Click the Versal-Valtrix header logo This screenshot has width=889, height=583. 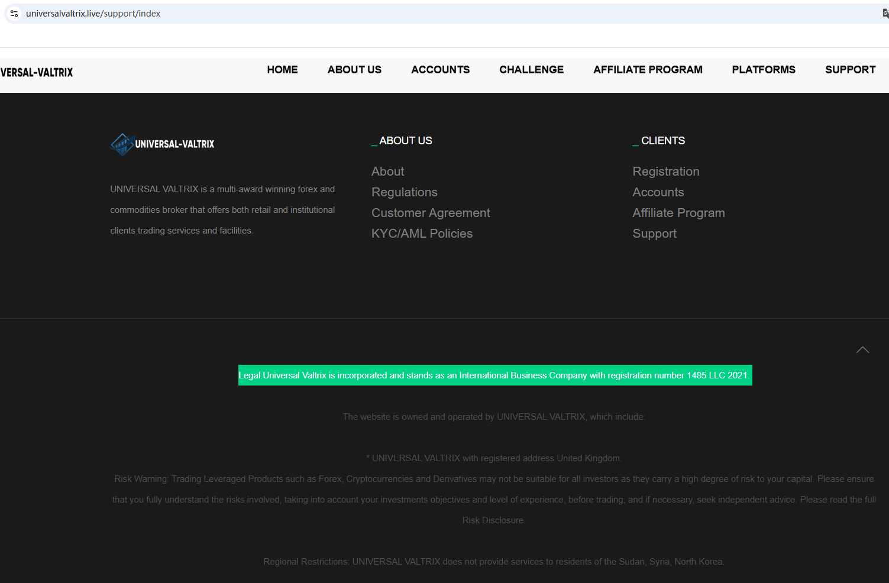[37, 73]
